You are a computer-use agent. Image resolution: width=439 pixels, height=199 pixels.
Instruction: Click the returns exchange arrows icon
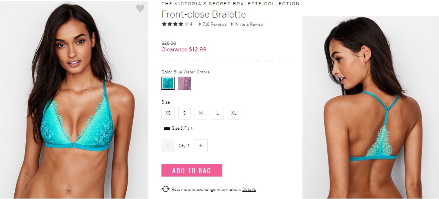click(x=166, y=189)
